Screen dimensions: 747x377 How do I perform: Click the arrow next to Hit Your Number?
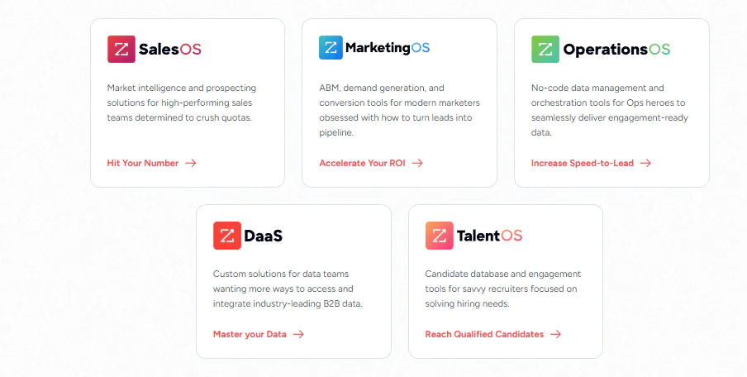click(191, 163)
